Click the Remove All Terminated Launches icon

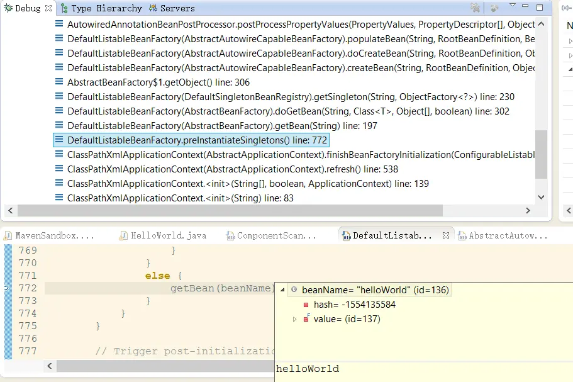point(475,8)
